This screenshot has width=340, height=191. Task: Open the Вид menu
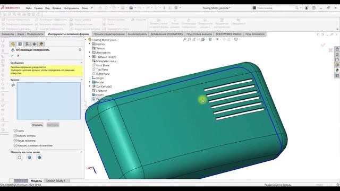(x=47, y=8)
